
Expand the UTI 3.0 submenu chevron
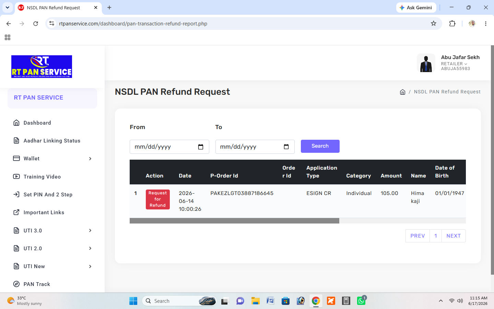(90, 230)
